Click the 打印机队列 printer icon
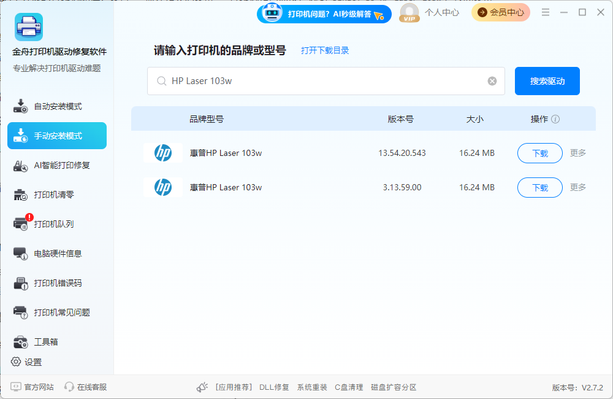This screenshot has height=399, width=613. pos(20,223)
